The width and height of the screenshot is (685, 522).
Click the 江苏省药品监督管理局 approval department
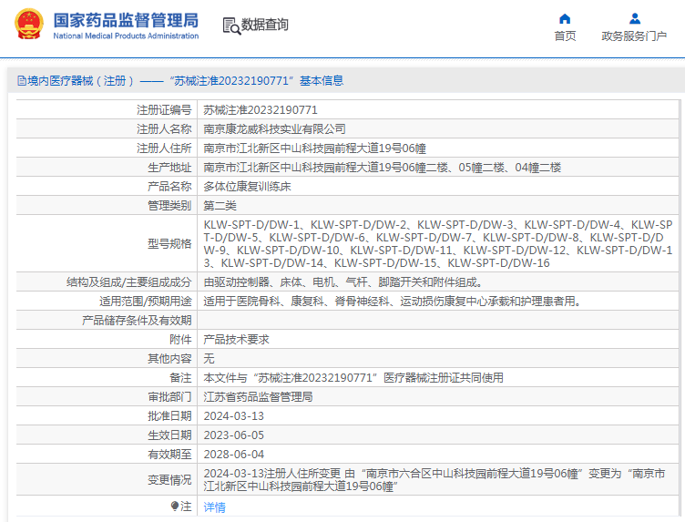[x=258, y=397]
